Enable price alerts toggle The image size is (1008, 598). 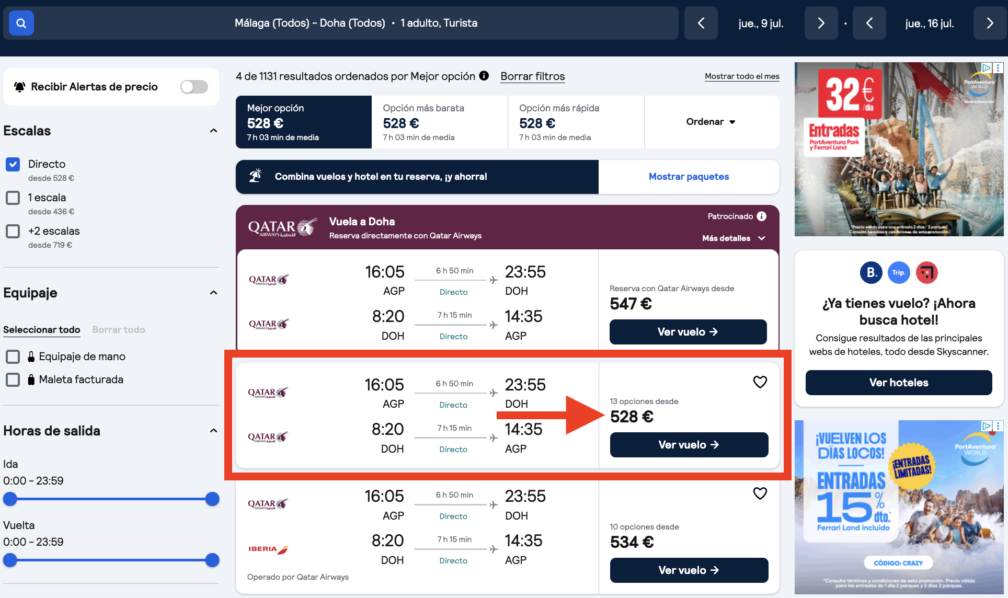click(194, 87)
